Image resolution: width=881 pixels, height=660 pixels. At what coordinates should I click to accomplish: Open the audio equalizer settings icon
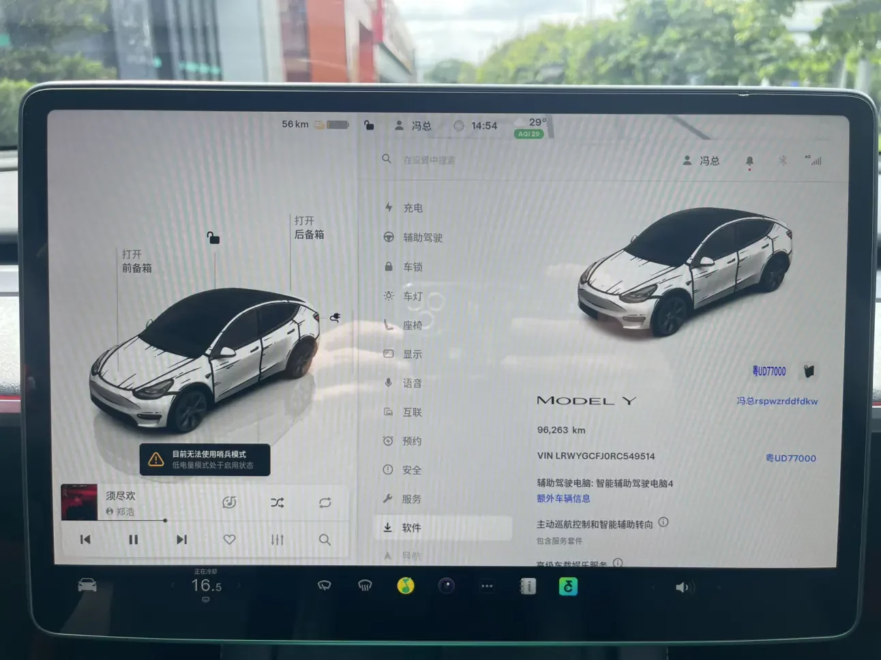277,539
